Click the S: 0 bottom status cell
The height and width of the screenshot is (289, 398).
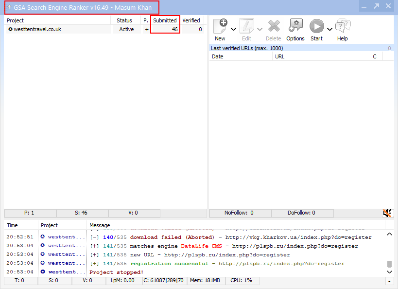point(54,281)
